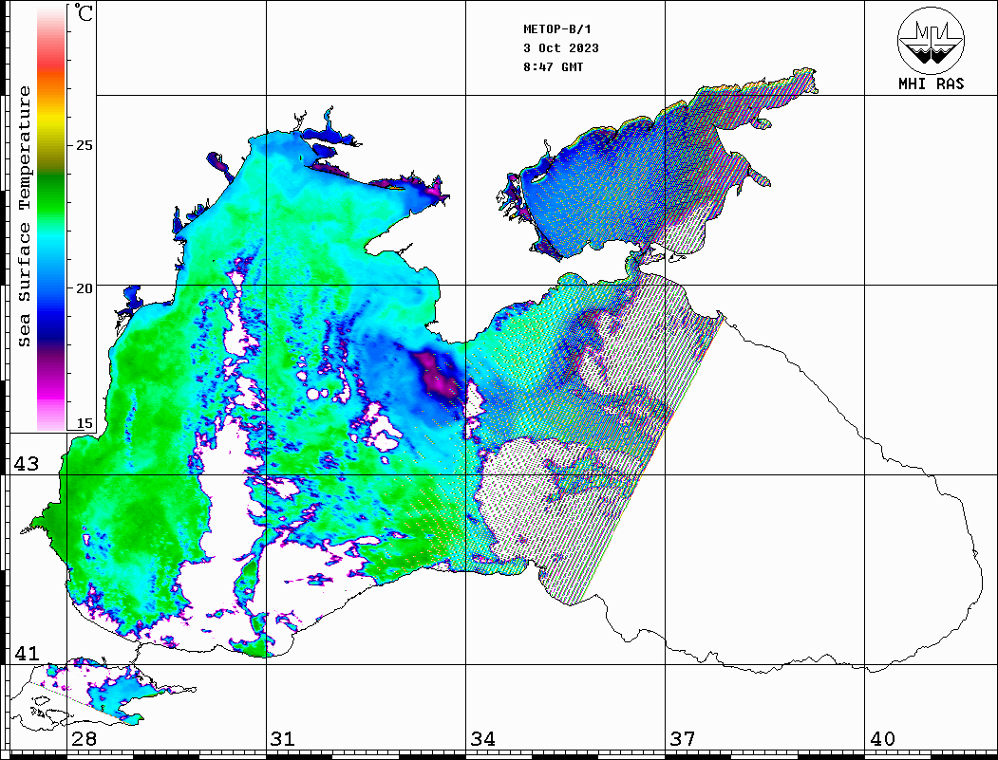998x760 pixels.
Task: Click the Sea of Marmara inset map
Action: [104, 695]
